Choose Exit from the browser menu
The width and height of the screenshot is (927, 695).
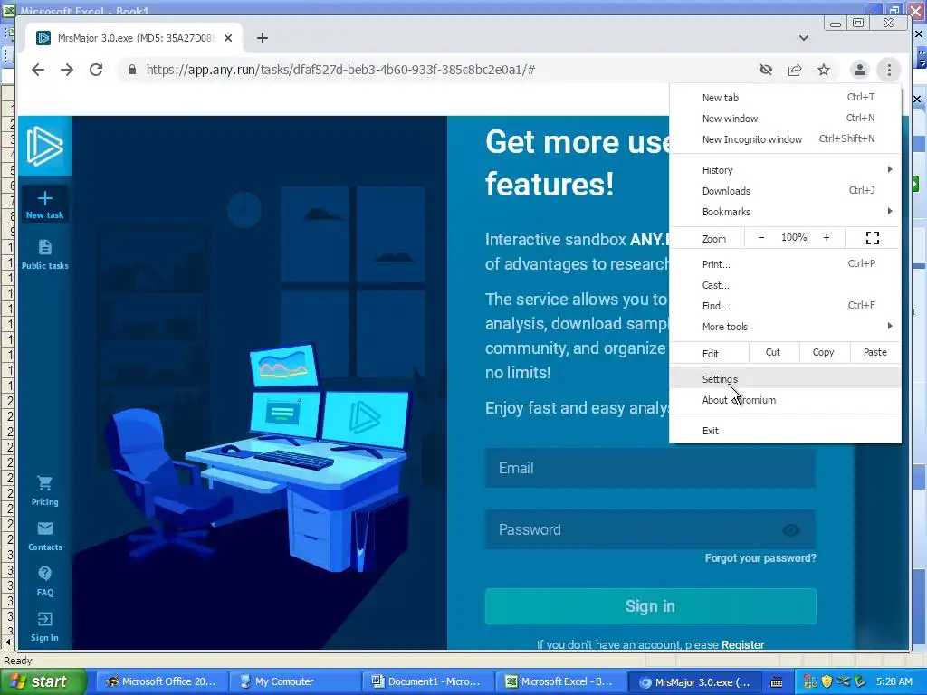coord(785,431)
